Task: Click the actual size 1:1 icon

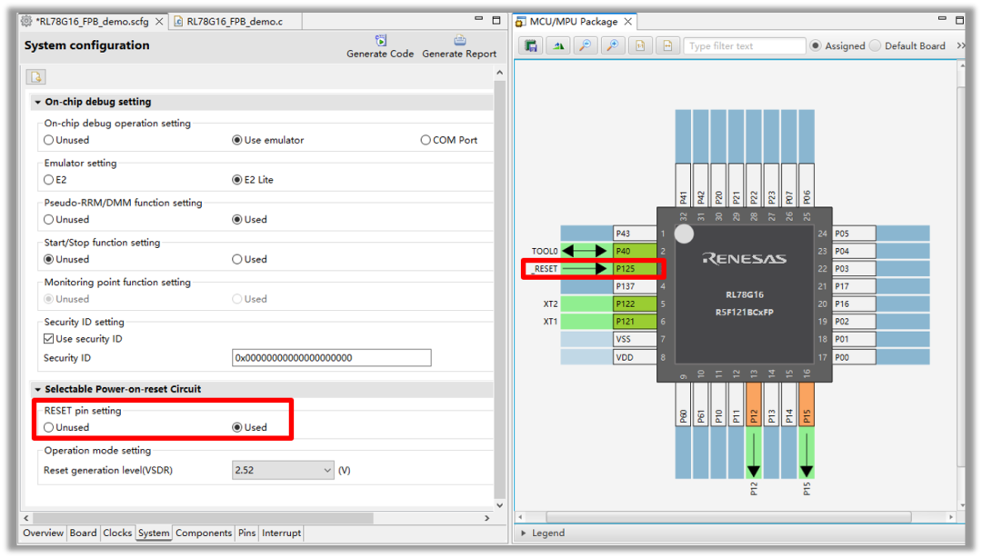Action: (x=640, y=45)
